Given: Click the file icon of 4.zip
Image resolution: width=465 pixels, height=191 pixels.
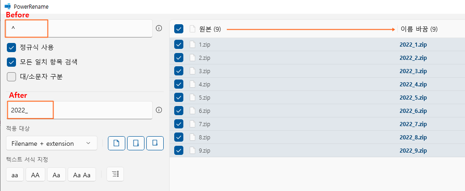Looking at the screenshot, I should click(x=192, y=84).
